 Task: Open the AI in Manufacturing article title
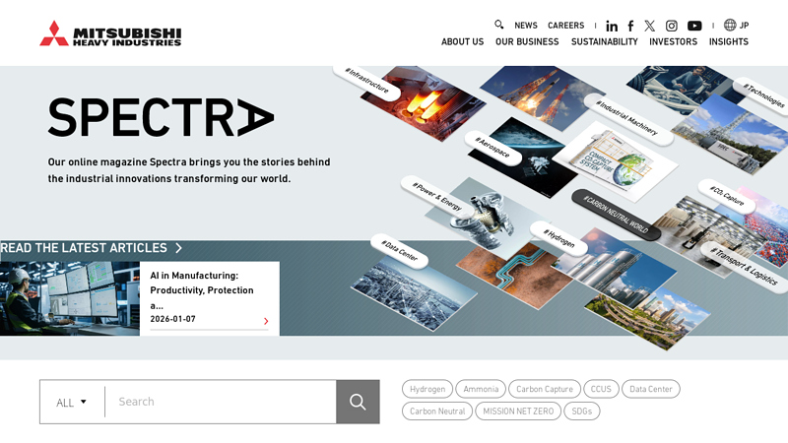(202, 290)
